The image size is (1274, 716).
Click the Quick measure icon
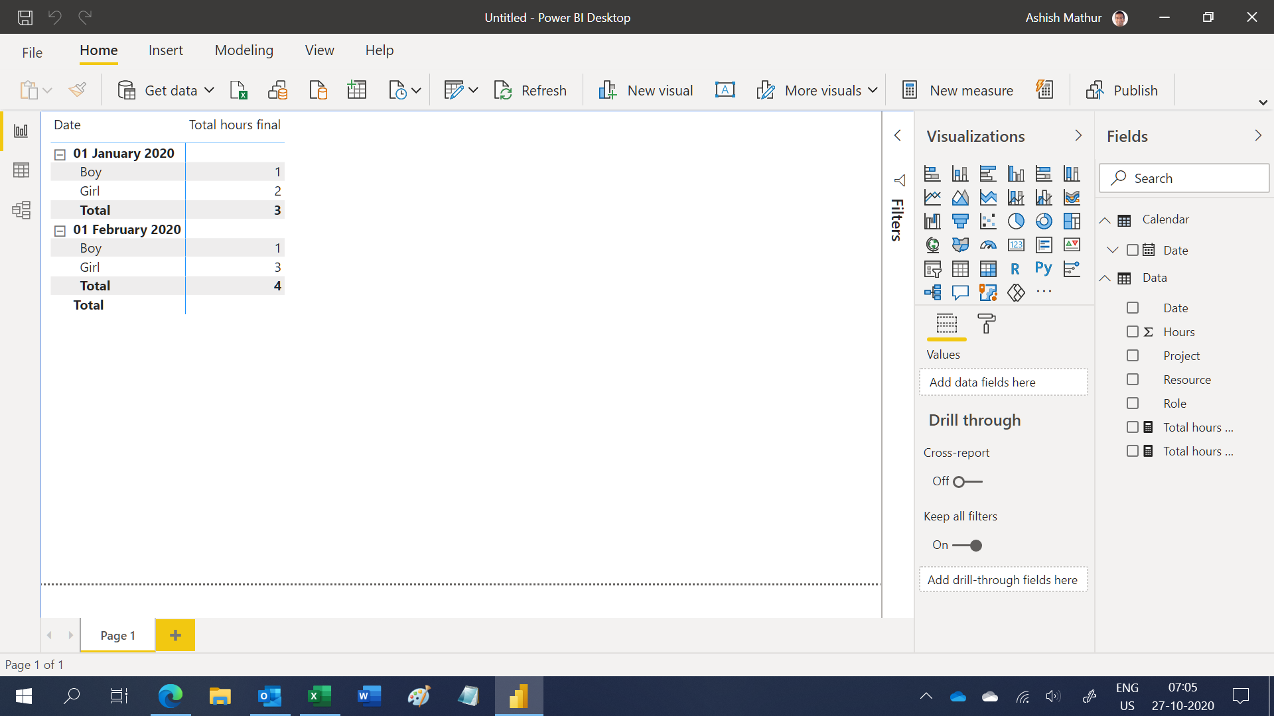click(x=1044, y=90)
